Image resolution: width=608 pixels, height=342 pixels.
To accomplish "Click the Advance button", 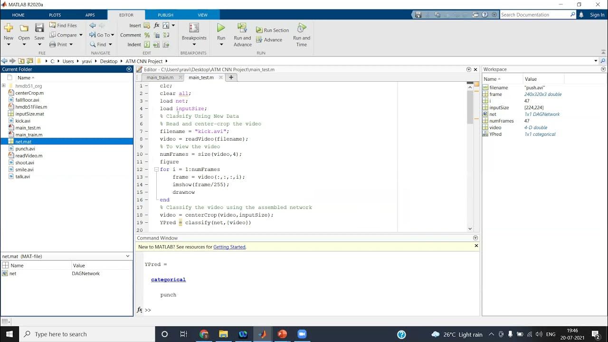I will (269, 40).
